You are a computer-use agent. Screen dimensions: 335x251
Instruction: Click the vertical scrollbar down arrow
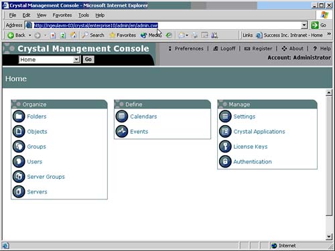pyautogui.click(x=329, y=237)
